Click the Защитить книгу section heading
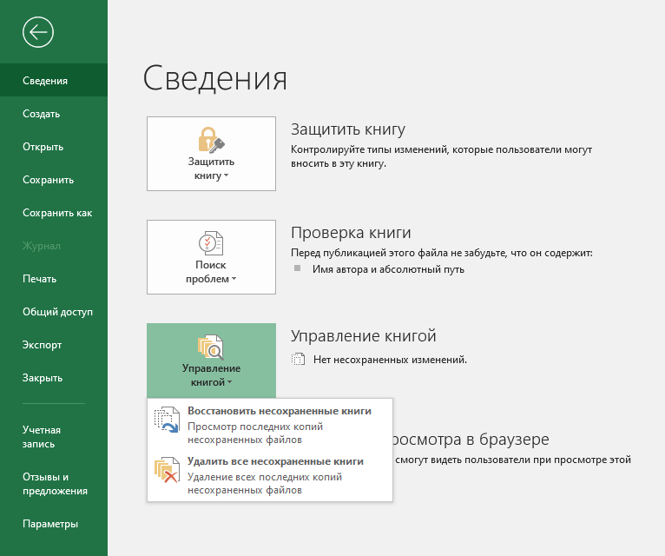The width and height of the screenshot is (665, 556). click(x=348, y=129)
